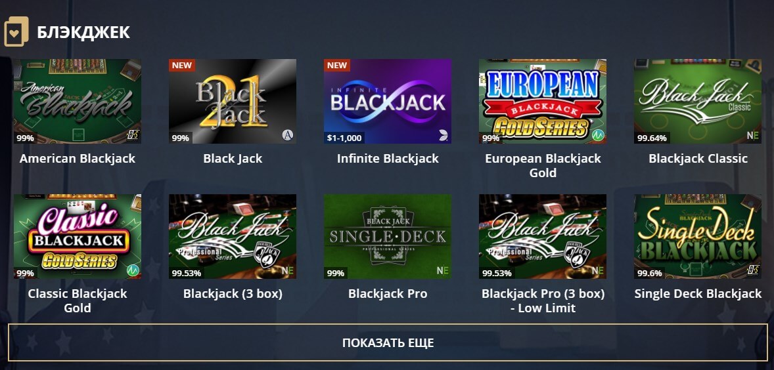Launch the golden Single Deck Blackjack thumbnail
The height and width of the screenshot is (370, 774).
(x=698, y=236)
